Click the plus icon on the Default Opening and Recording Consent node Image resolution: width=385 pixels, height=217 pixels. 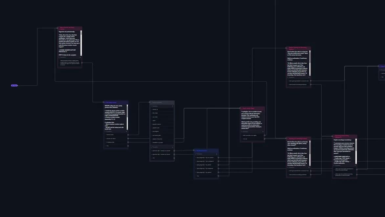309,77
